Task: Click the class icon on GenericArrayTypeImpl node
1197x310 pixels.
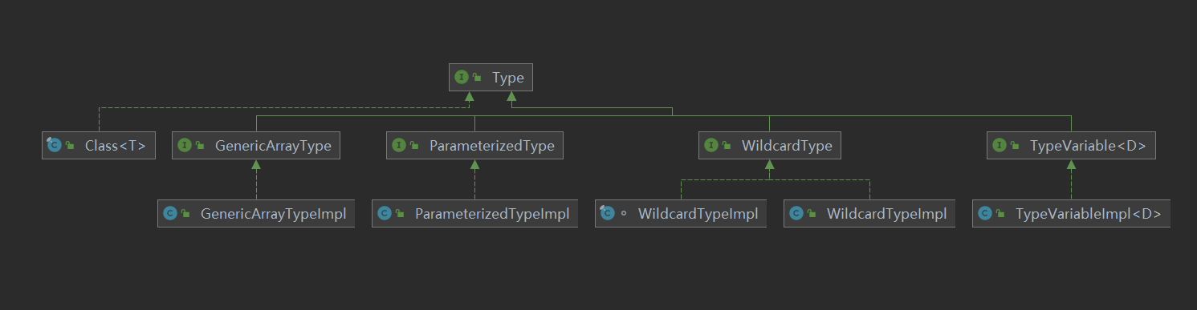Action: tap(170, 214)
